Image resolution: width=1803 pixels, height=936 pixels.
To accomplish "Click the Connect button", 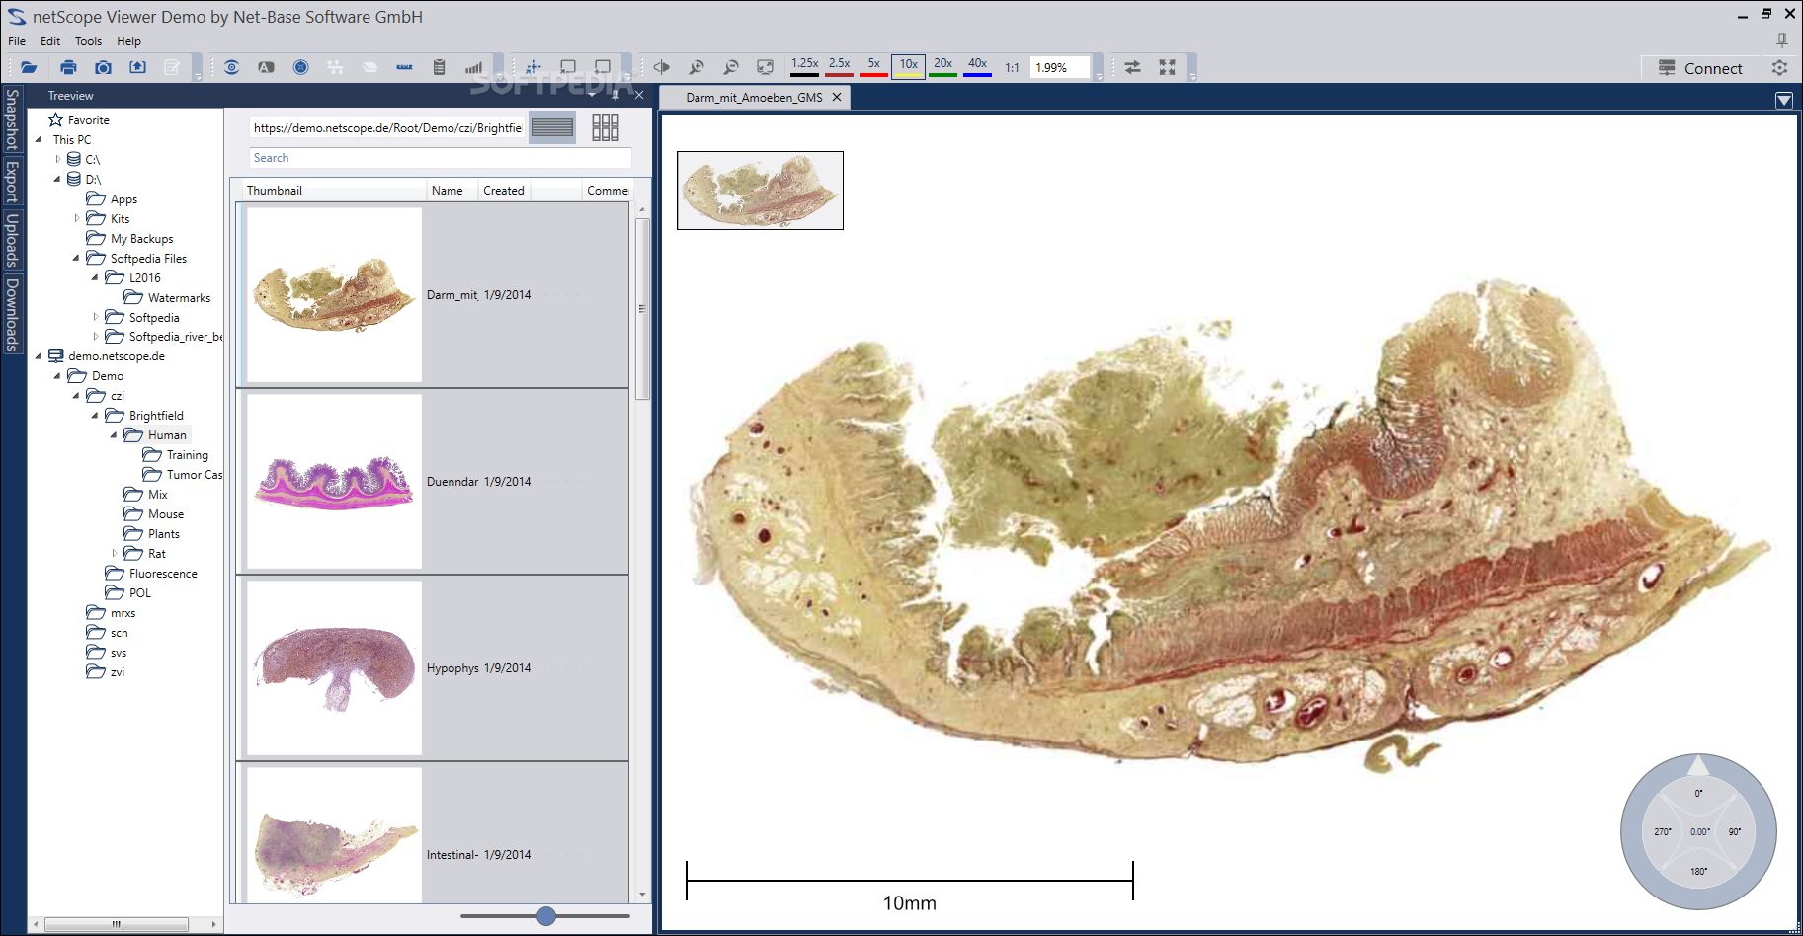I will coord(1700,68).
